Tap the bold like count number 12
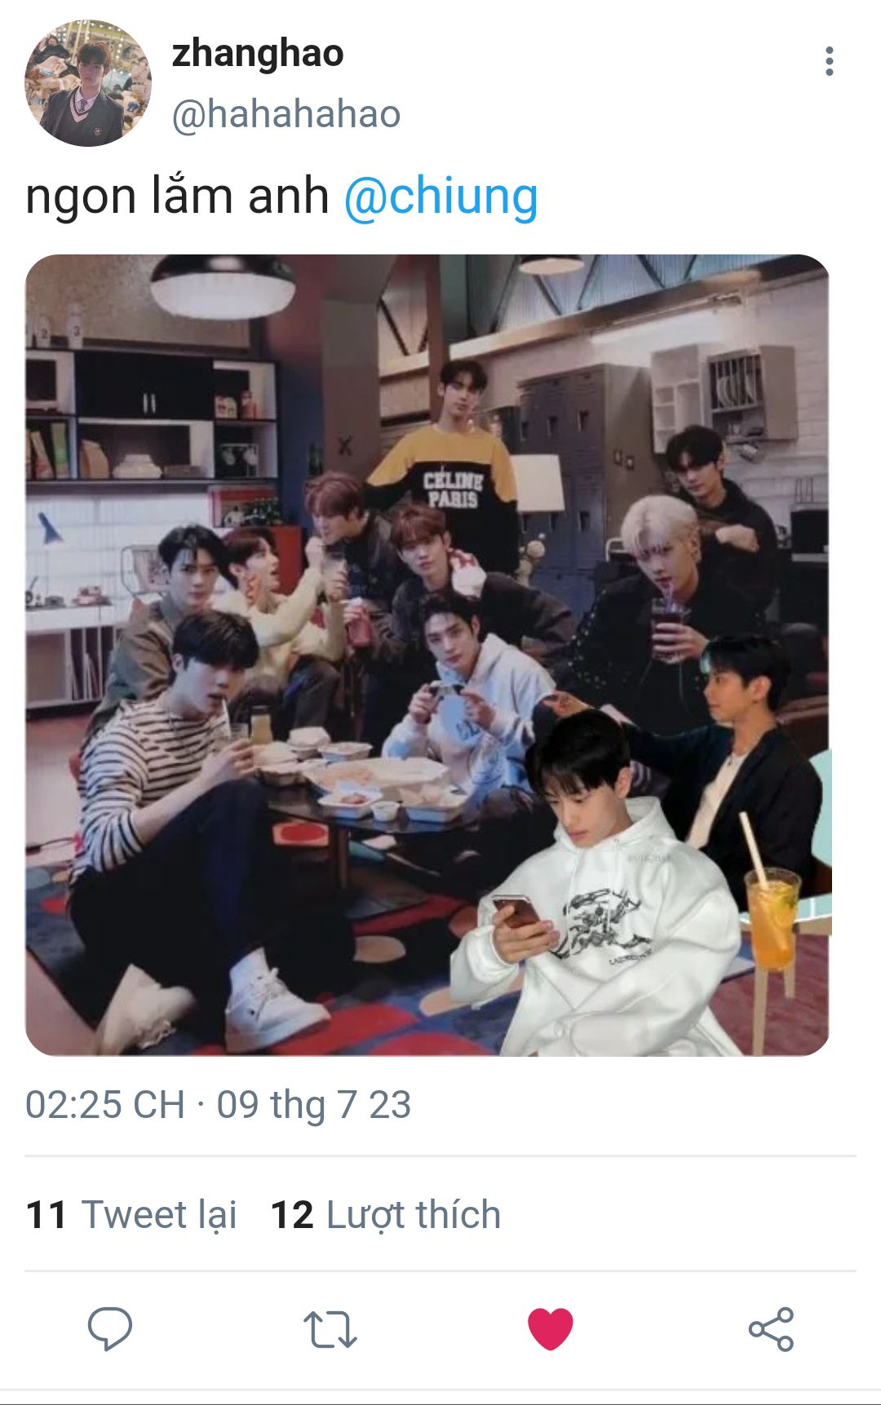881x1405 pixels. [292, 1214]
